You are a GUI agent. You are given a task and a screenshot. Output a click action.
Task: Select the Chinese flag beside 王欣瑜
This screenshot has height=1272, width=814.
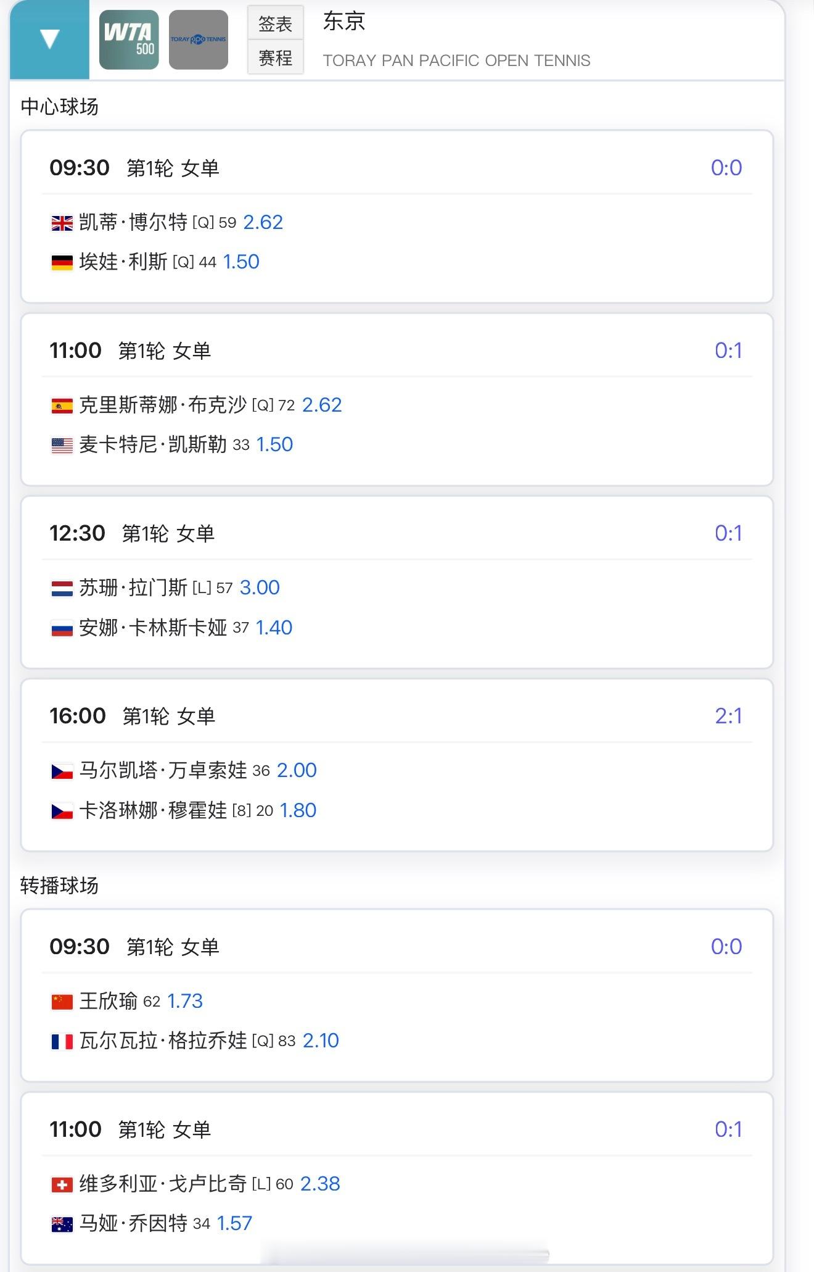tap(62, 1002)
